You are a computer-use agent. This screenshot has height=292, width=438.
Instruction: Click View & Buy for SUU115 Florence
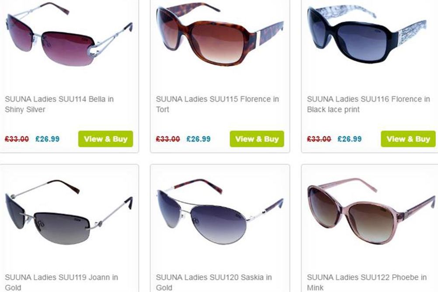(x=257, y=139)
